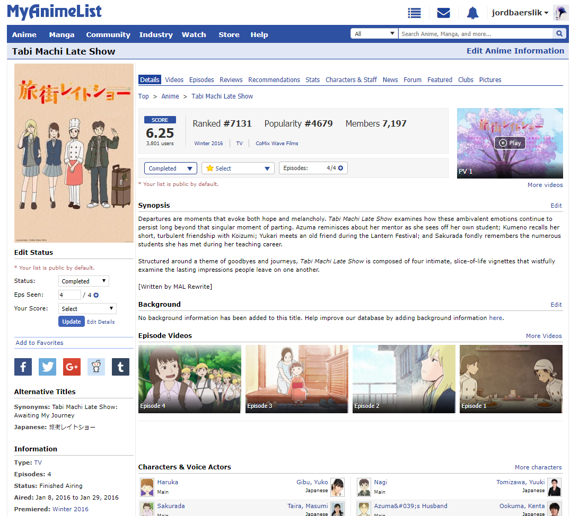Open the Watch menu

[x=194, y=35]
